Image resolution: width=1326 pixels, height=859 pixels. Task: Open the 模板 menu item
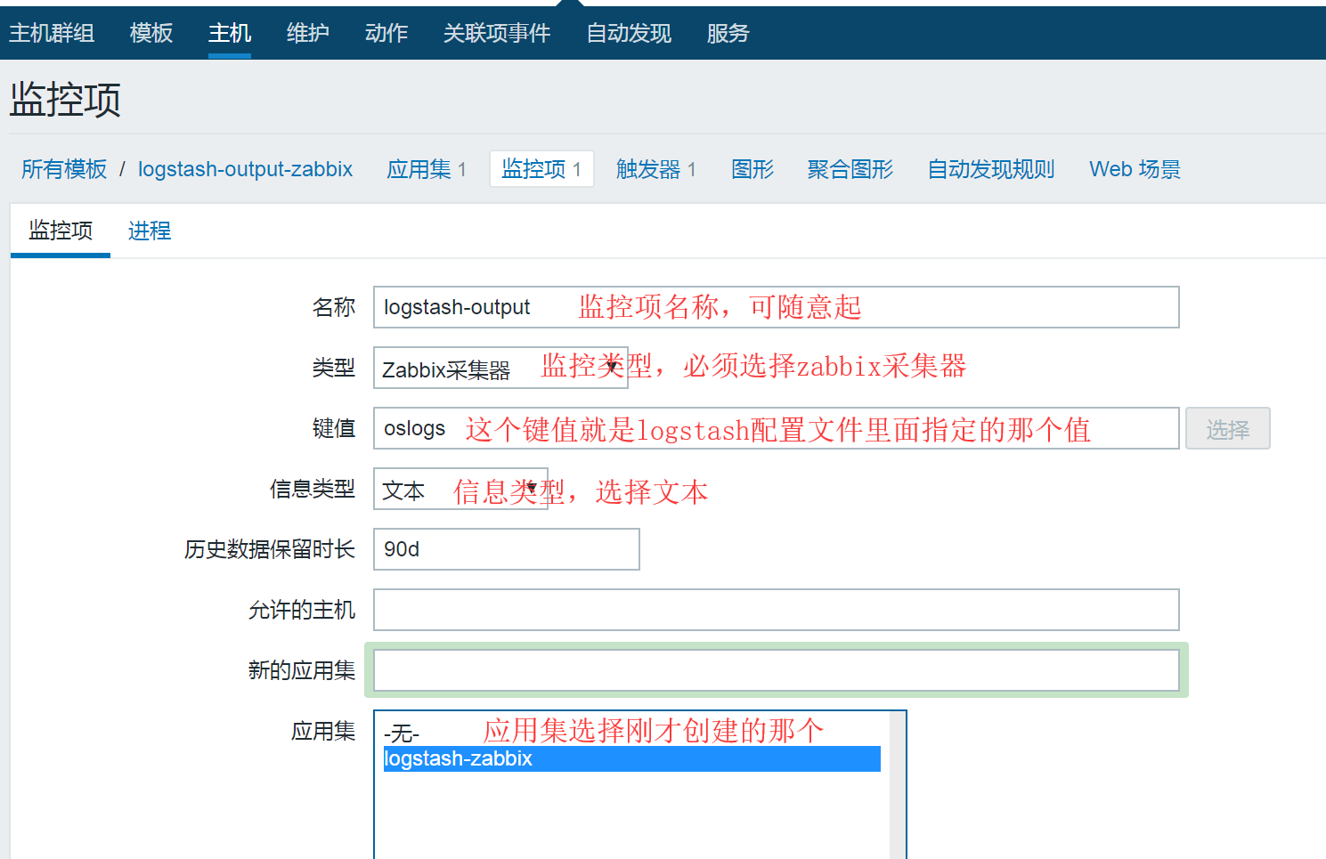point(151,33)
